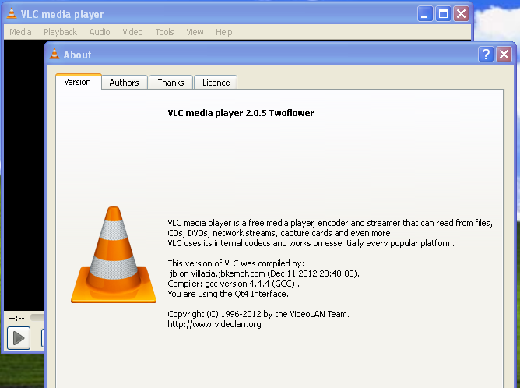Open the Audio menu
Image resolution: width=520 pixels, height=388 pixels.
(x=100, y=32)
